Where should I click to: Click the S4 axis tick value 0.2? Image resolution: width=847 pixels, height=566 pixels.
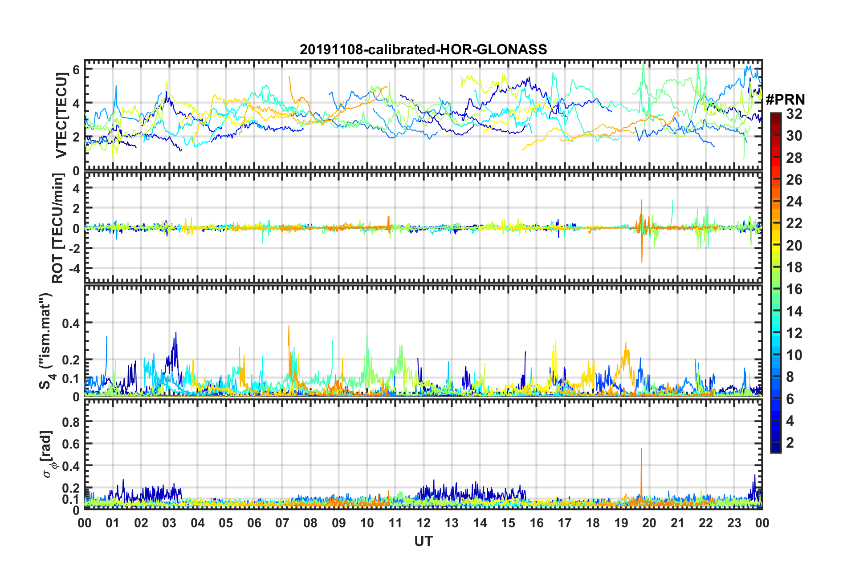tap(71, 360)
